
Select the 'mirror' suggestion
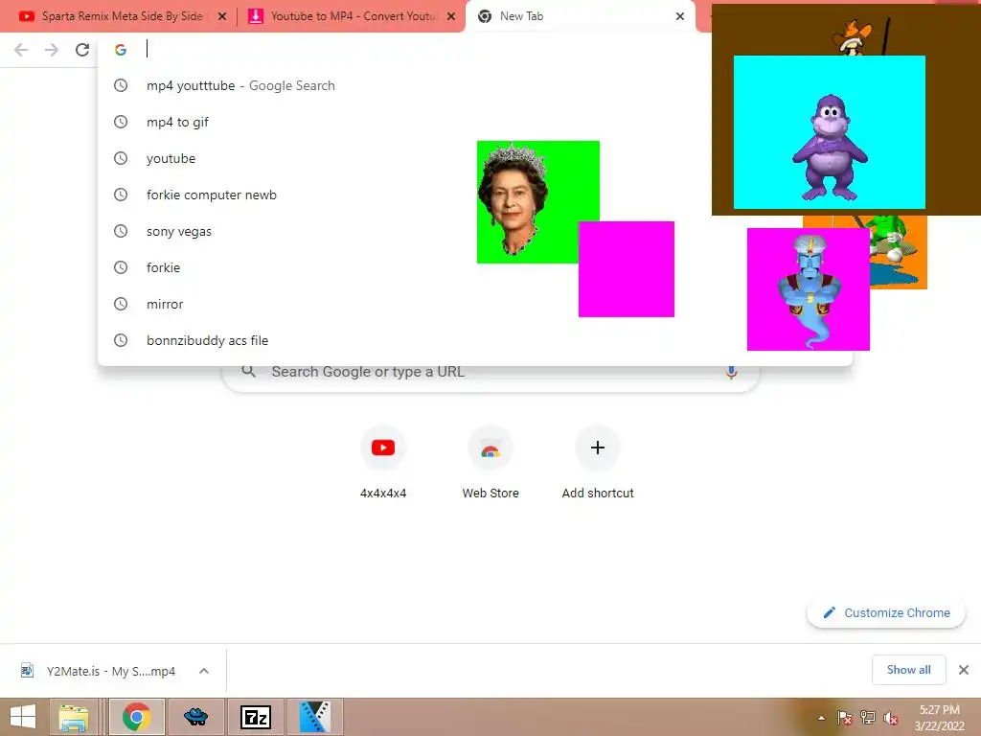(x=475, y=304)
